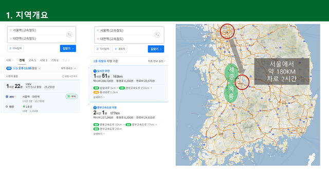Click 길찾기 in the transit panel
This screenshot has height=185, width=329.
coord(68,48)
